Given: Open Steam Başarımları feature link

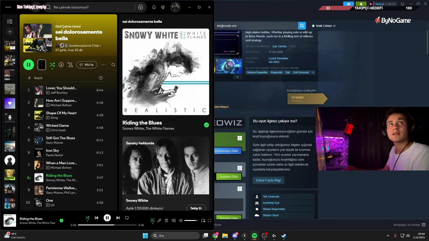Looking at the screenshot, I should tap(274, 209).
